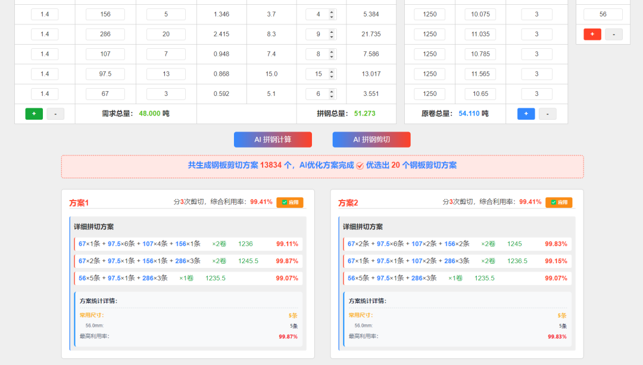643x365 pixels.
Task: Edit the quantity field showing 5
Action: [166, 14]
